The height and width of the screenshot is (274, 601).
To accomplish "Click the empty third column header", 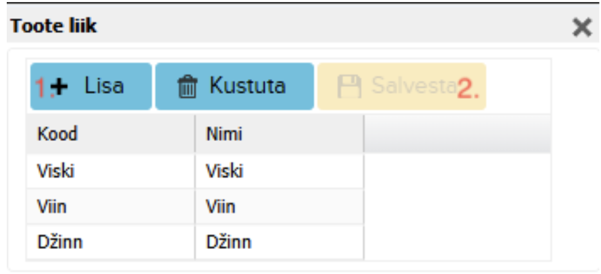I will [x=457, y=134].
